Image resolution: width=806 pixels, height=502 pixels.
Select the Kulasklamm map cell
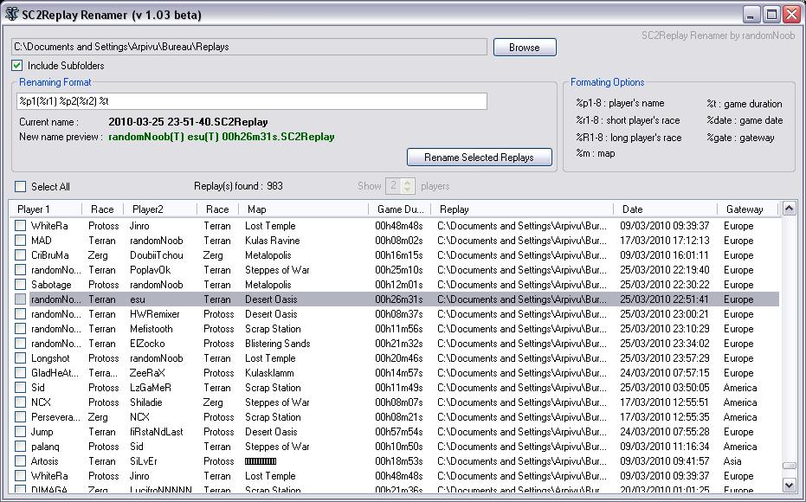click(x=269, y=372)
